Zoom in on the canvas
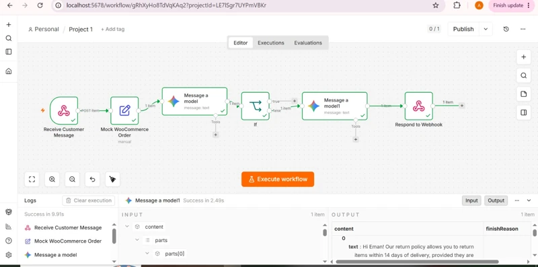The width and height of the screenshot is (538, 267). tap(52, 179)
